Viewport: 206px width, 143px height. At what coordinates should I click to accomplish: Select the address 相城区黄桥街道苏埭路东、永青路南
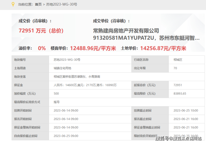pyautogui.click(x=77, y=77)
